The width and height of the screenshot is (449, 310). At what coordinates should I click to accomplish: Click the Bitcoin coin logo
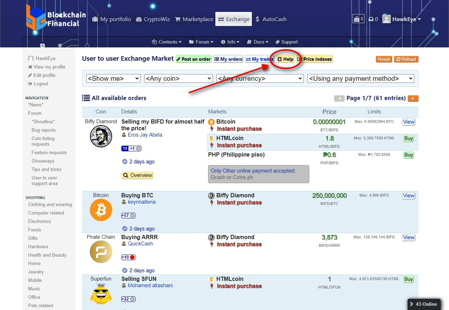point(101,210)
